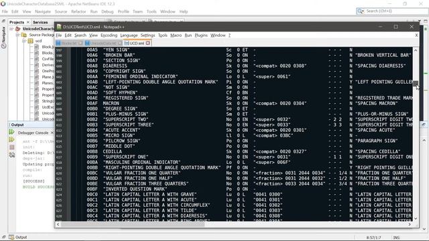Open NetBeans Refactor menu
429x241 pixels.
[x=78, y=11]
